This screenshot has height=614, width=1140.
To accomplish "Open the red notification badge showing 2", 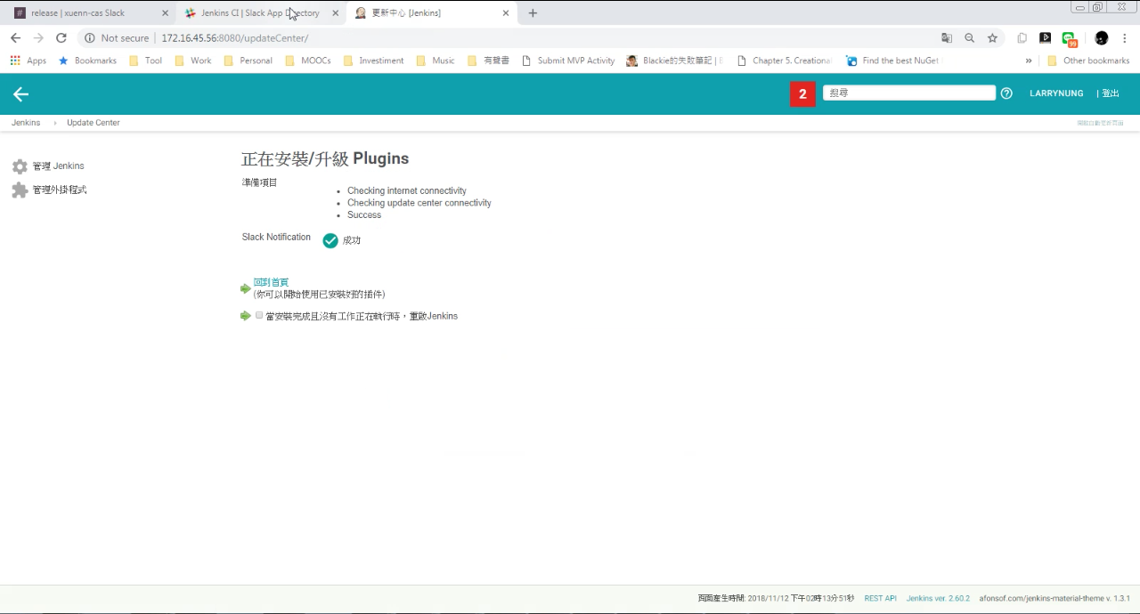I will tap(802, 93).
